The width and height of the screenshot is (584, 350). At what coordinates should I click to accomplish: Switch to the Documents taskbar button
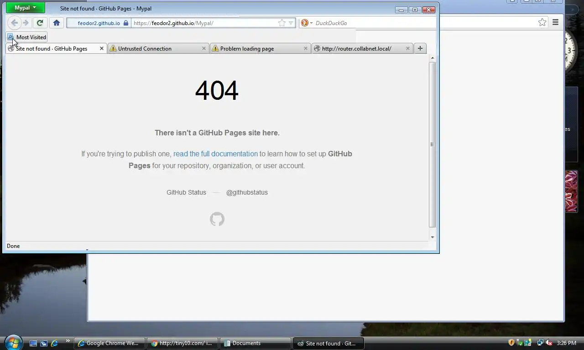255,343
